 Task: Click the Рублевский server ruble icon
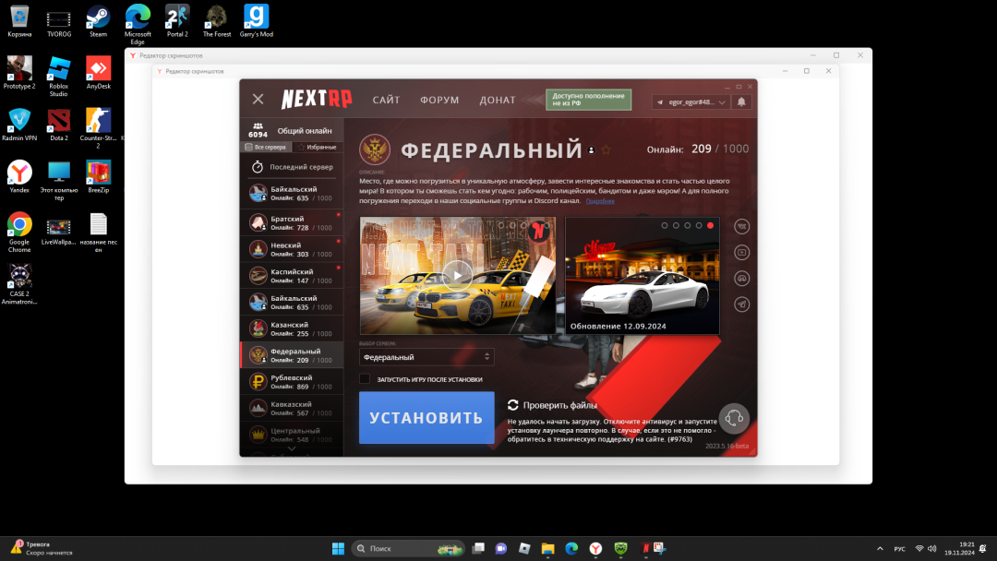[258, 382]
